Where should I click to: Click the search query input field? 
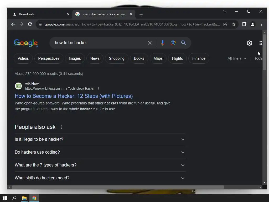click(x=100, y=43)
